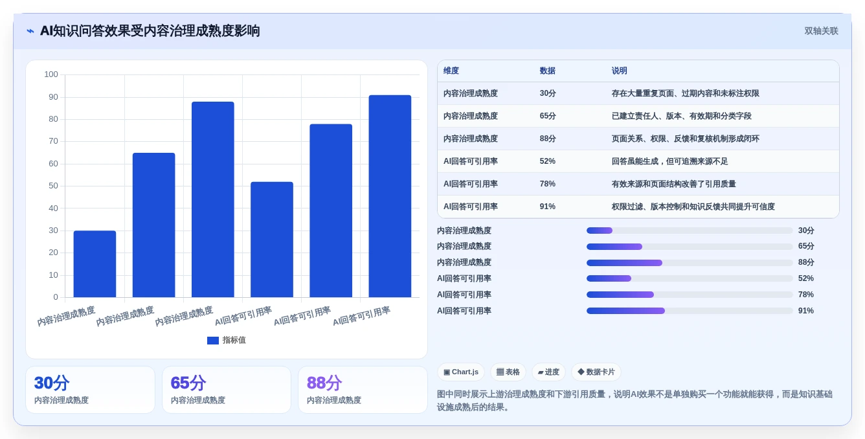Click the 指标值 legend color box

[x=213, y=341]
